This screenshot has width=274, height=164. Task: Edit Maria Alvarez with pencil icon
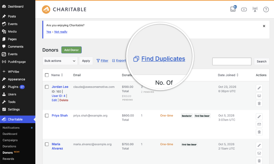(259, 145)
